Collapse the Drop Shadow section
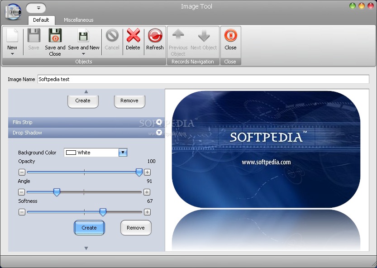 159,132
